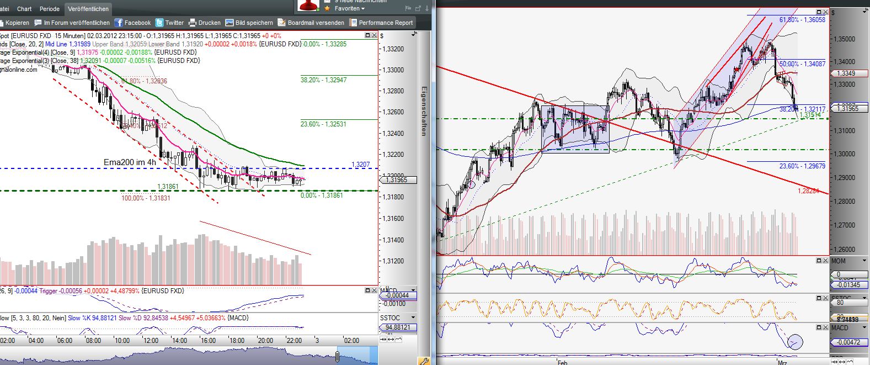Click the red user avatar thumbnail
The width and height of the screenshot is (870, 365).
click(308, 6)
